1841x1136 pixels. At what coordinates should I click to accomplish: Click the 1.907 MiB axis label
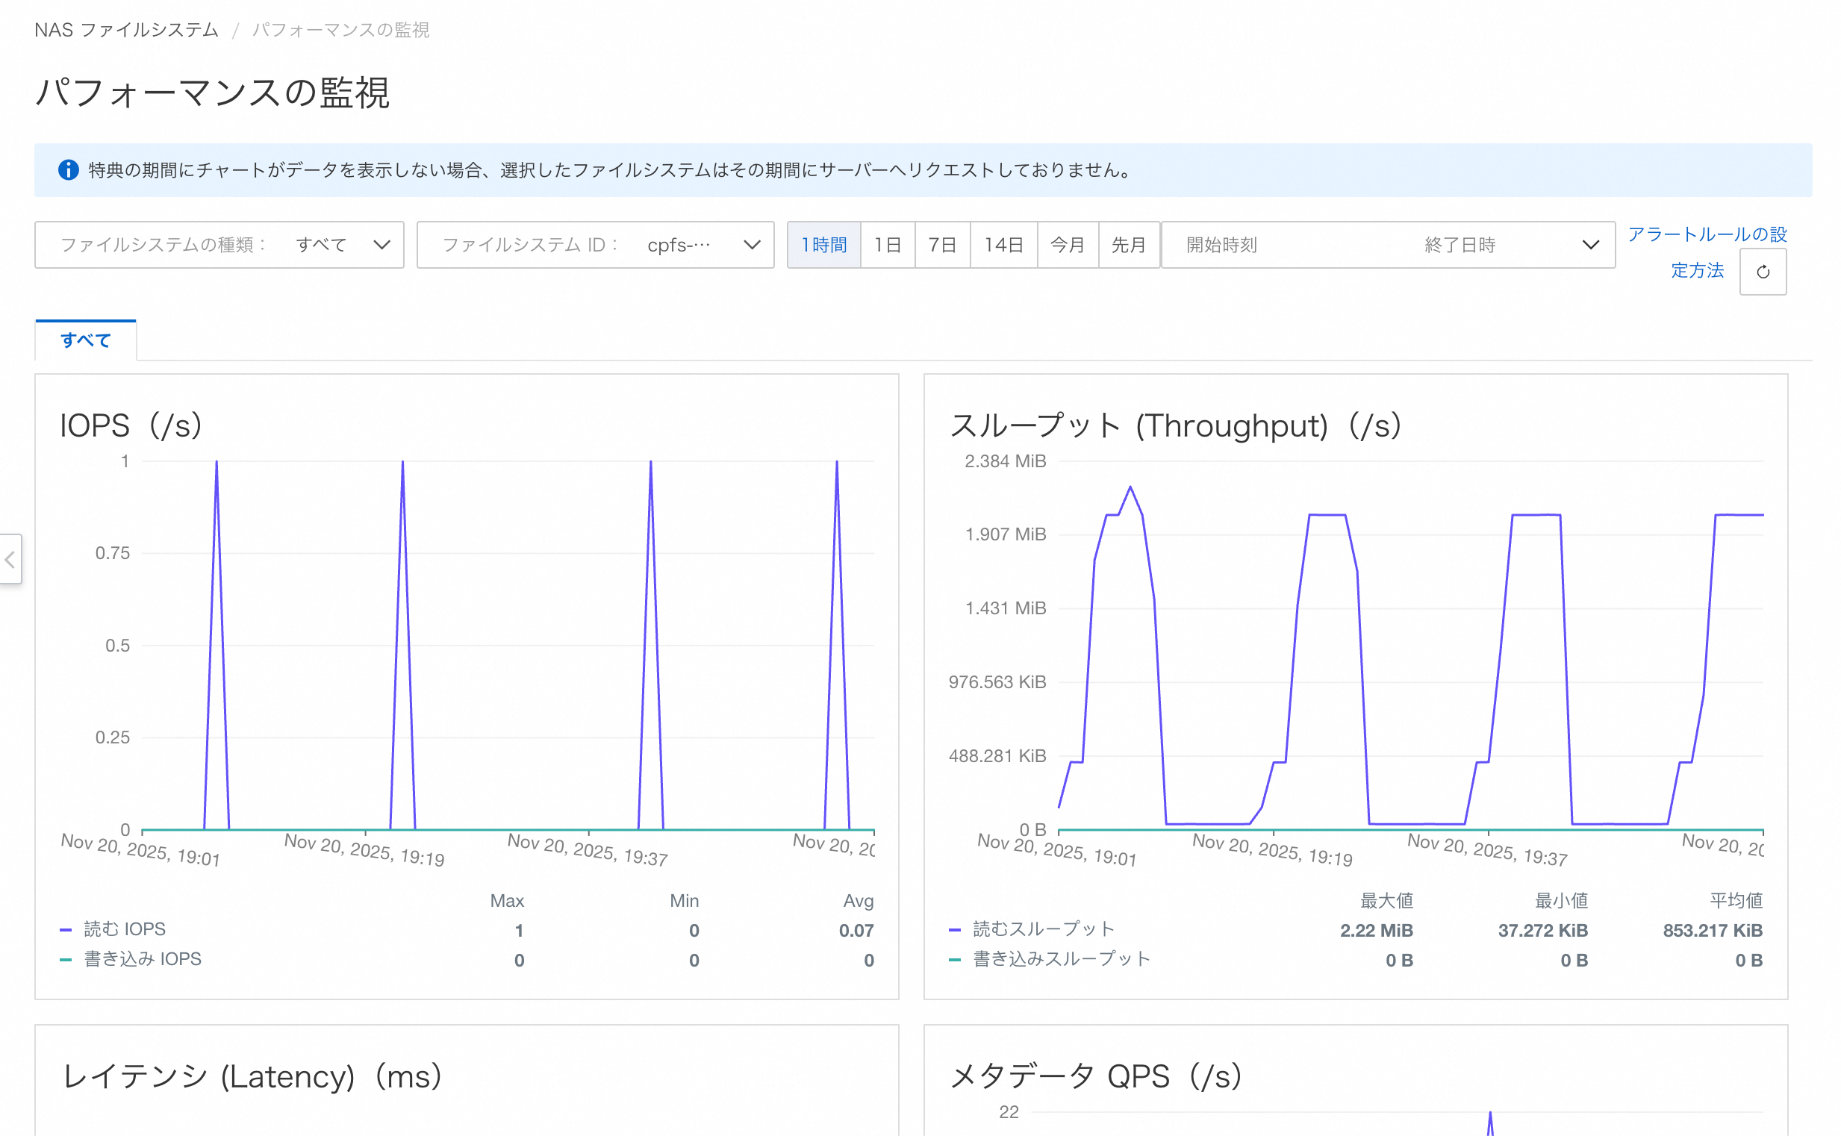(x=1006, y=534)
